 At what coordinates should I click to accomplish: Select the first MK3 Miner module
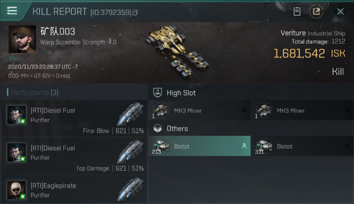point(199,110)
